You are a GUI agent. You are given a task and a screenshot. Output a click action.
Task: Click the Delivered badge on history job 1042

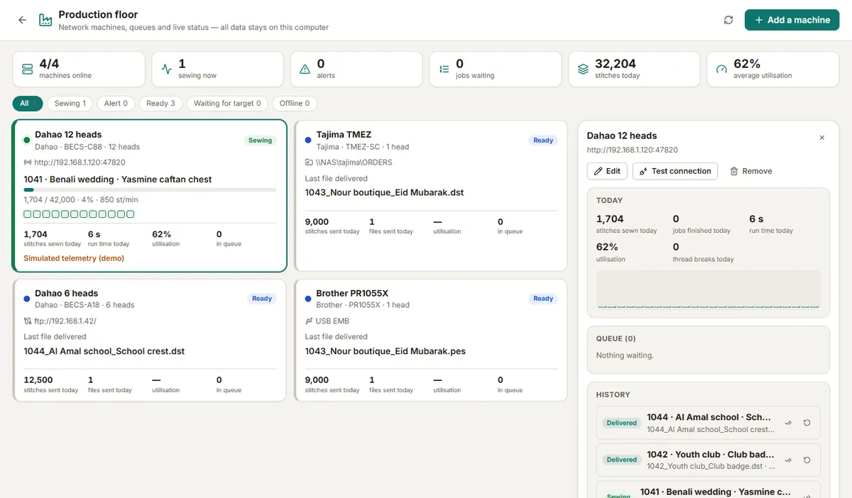click(x=622, y=460)
